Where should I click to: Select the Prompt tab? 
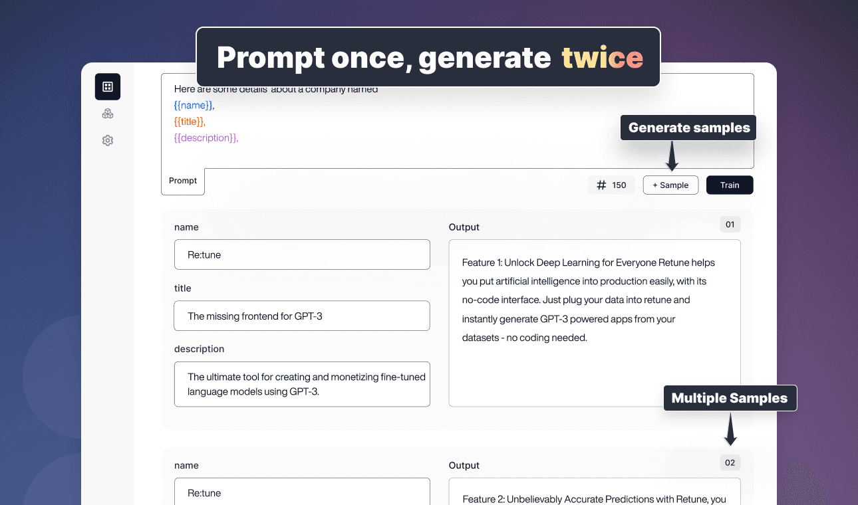click(183, 181)
